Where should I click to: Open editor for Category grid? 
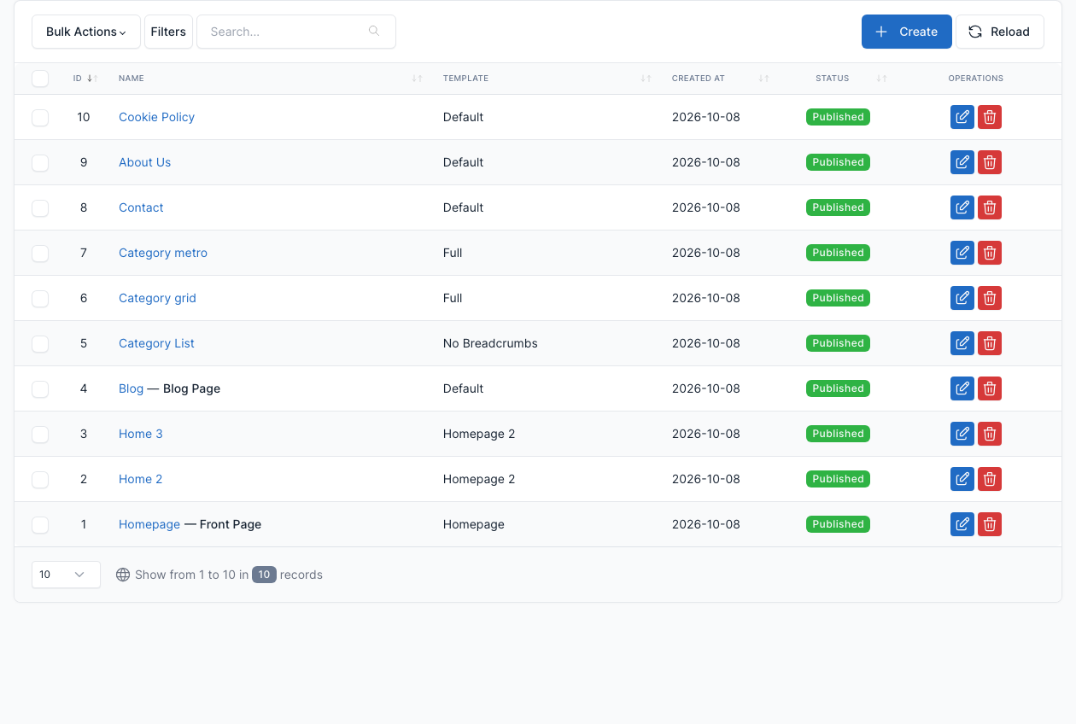click(x=962, y=298)
